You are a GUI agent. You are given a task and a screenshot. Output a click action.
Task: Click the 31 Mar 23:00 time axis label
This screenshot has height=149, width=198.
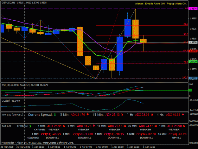tap(23, 147)
